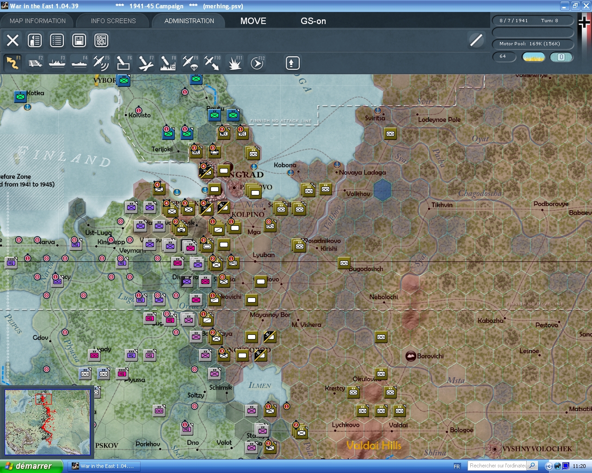The height and width of the screenshot is (473, 592).
Task: Click the X exit icon in administration bar
Action: click(x=13, y=40)
